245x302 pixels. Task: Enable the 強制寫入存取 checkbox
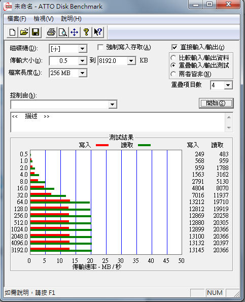coord(100,47)
